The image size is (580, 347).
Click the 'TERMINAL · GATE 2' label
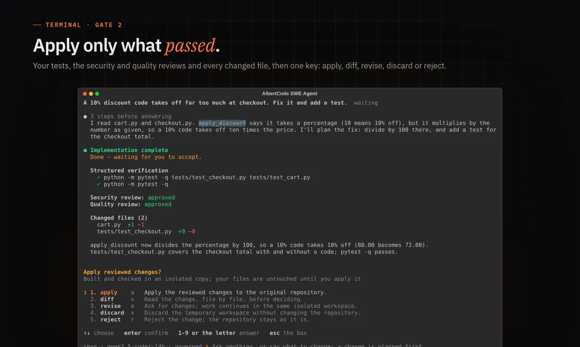tap(84, 25)
